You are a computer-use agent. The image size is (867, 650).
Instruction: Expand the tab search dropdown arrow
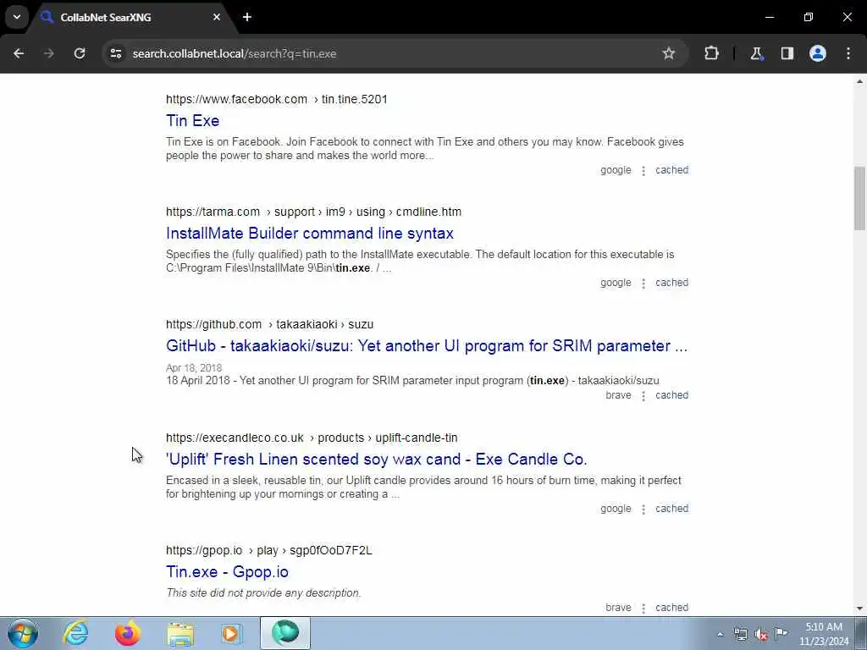click(x=17, y=17)
